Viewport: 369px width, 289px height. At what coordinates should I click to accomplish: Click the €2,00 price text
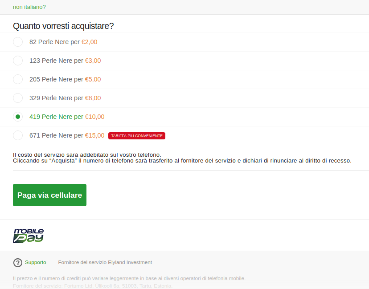(89, 42)
